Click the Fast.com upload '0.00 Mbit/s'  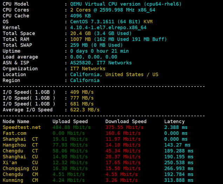coord(69,133)
